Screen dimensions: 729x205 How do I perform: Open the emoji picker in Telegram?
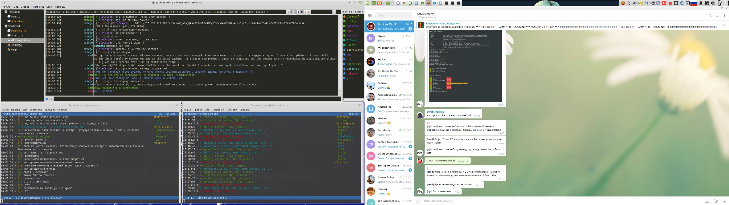[716, 201]
